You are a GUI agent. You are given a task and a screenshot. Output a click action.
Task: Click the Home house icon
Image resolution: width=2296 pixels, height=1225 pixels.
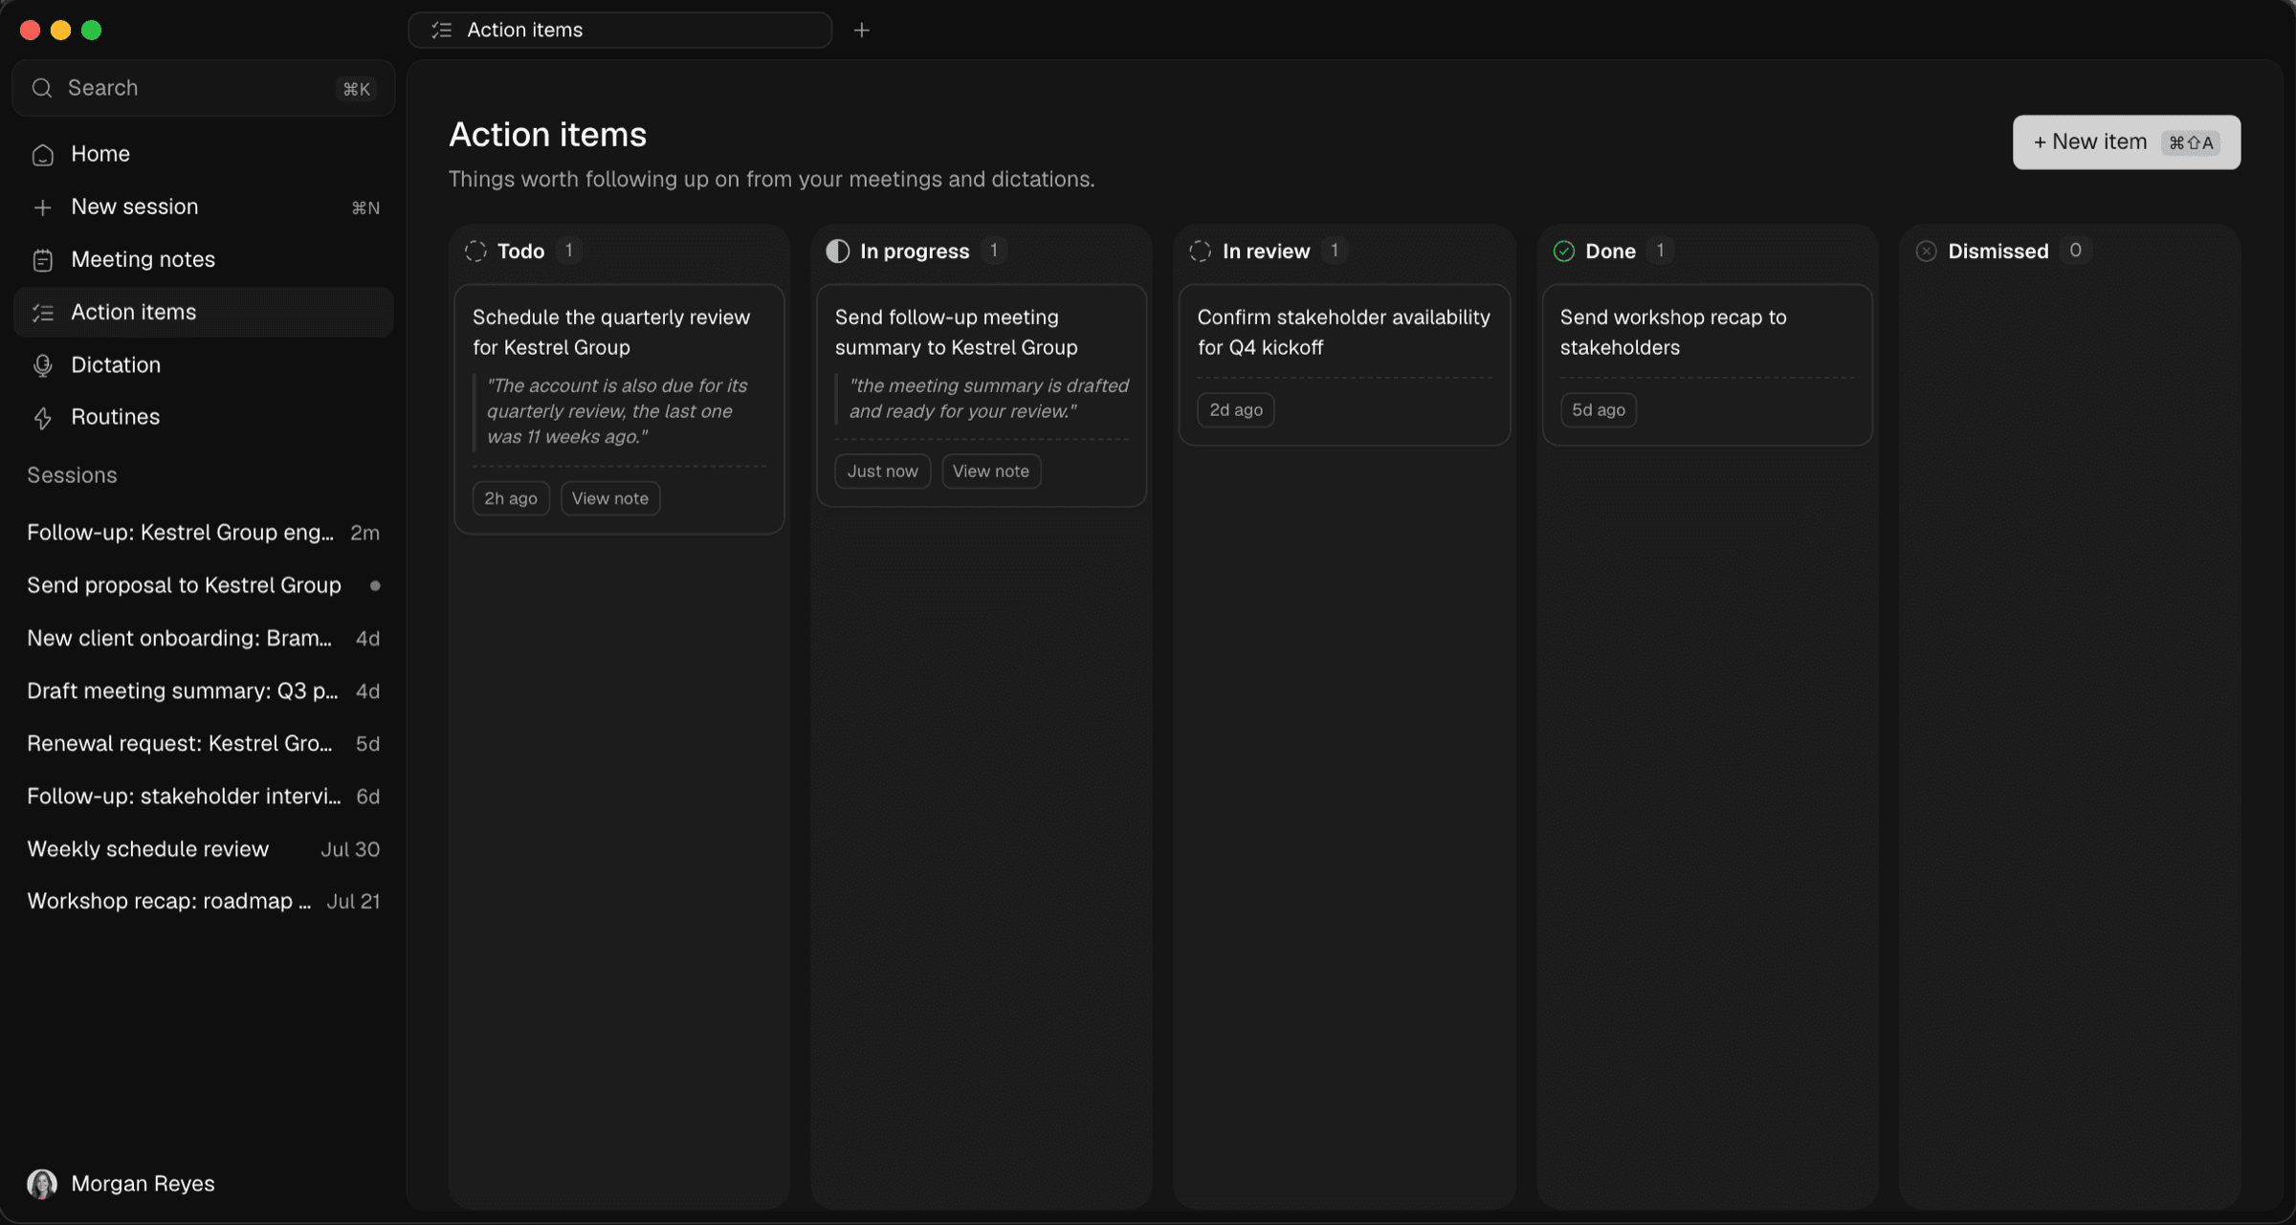[42, 154]
